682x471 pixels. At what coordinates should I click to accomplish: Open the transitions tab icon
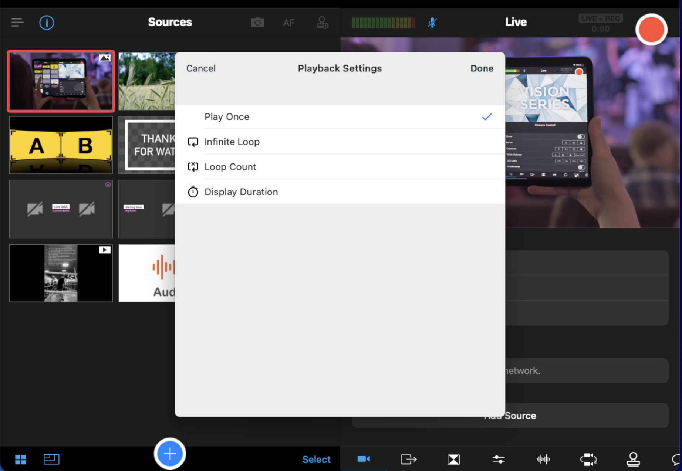(453, 460)
